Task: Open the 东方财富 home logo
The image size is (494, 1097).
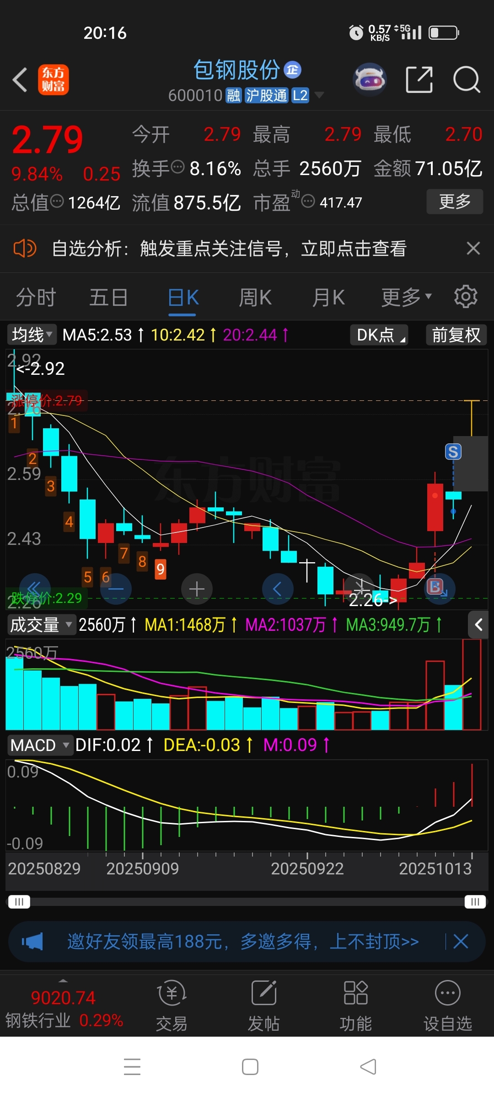Action: pyautogui.click(x=54, y=80)
